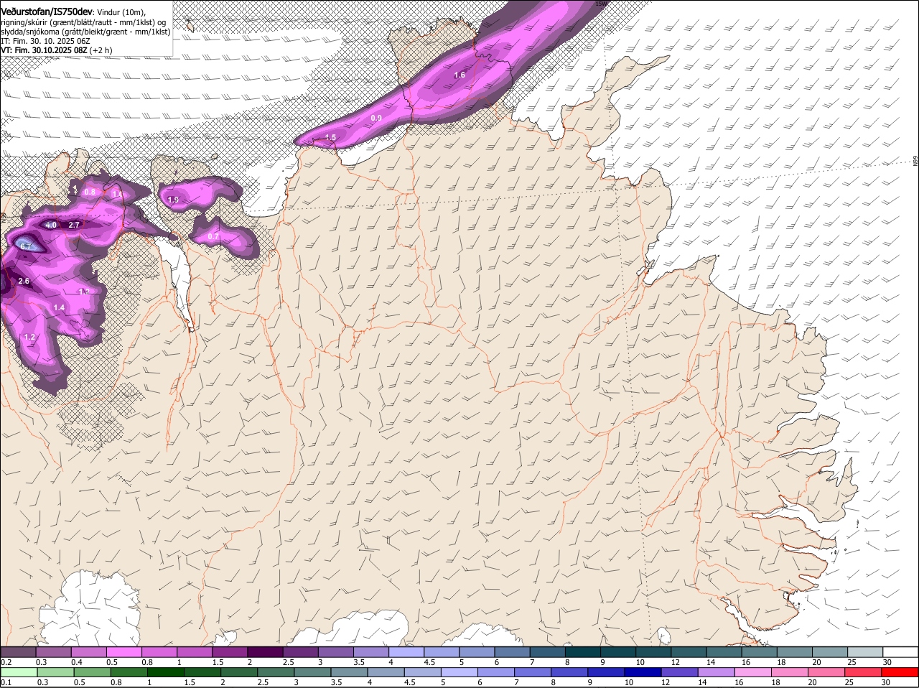Click the Veðurstofan/IS750dev title text
This screenshot has width=919, height=688.
click(46, 11)
